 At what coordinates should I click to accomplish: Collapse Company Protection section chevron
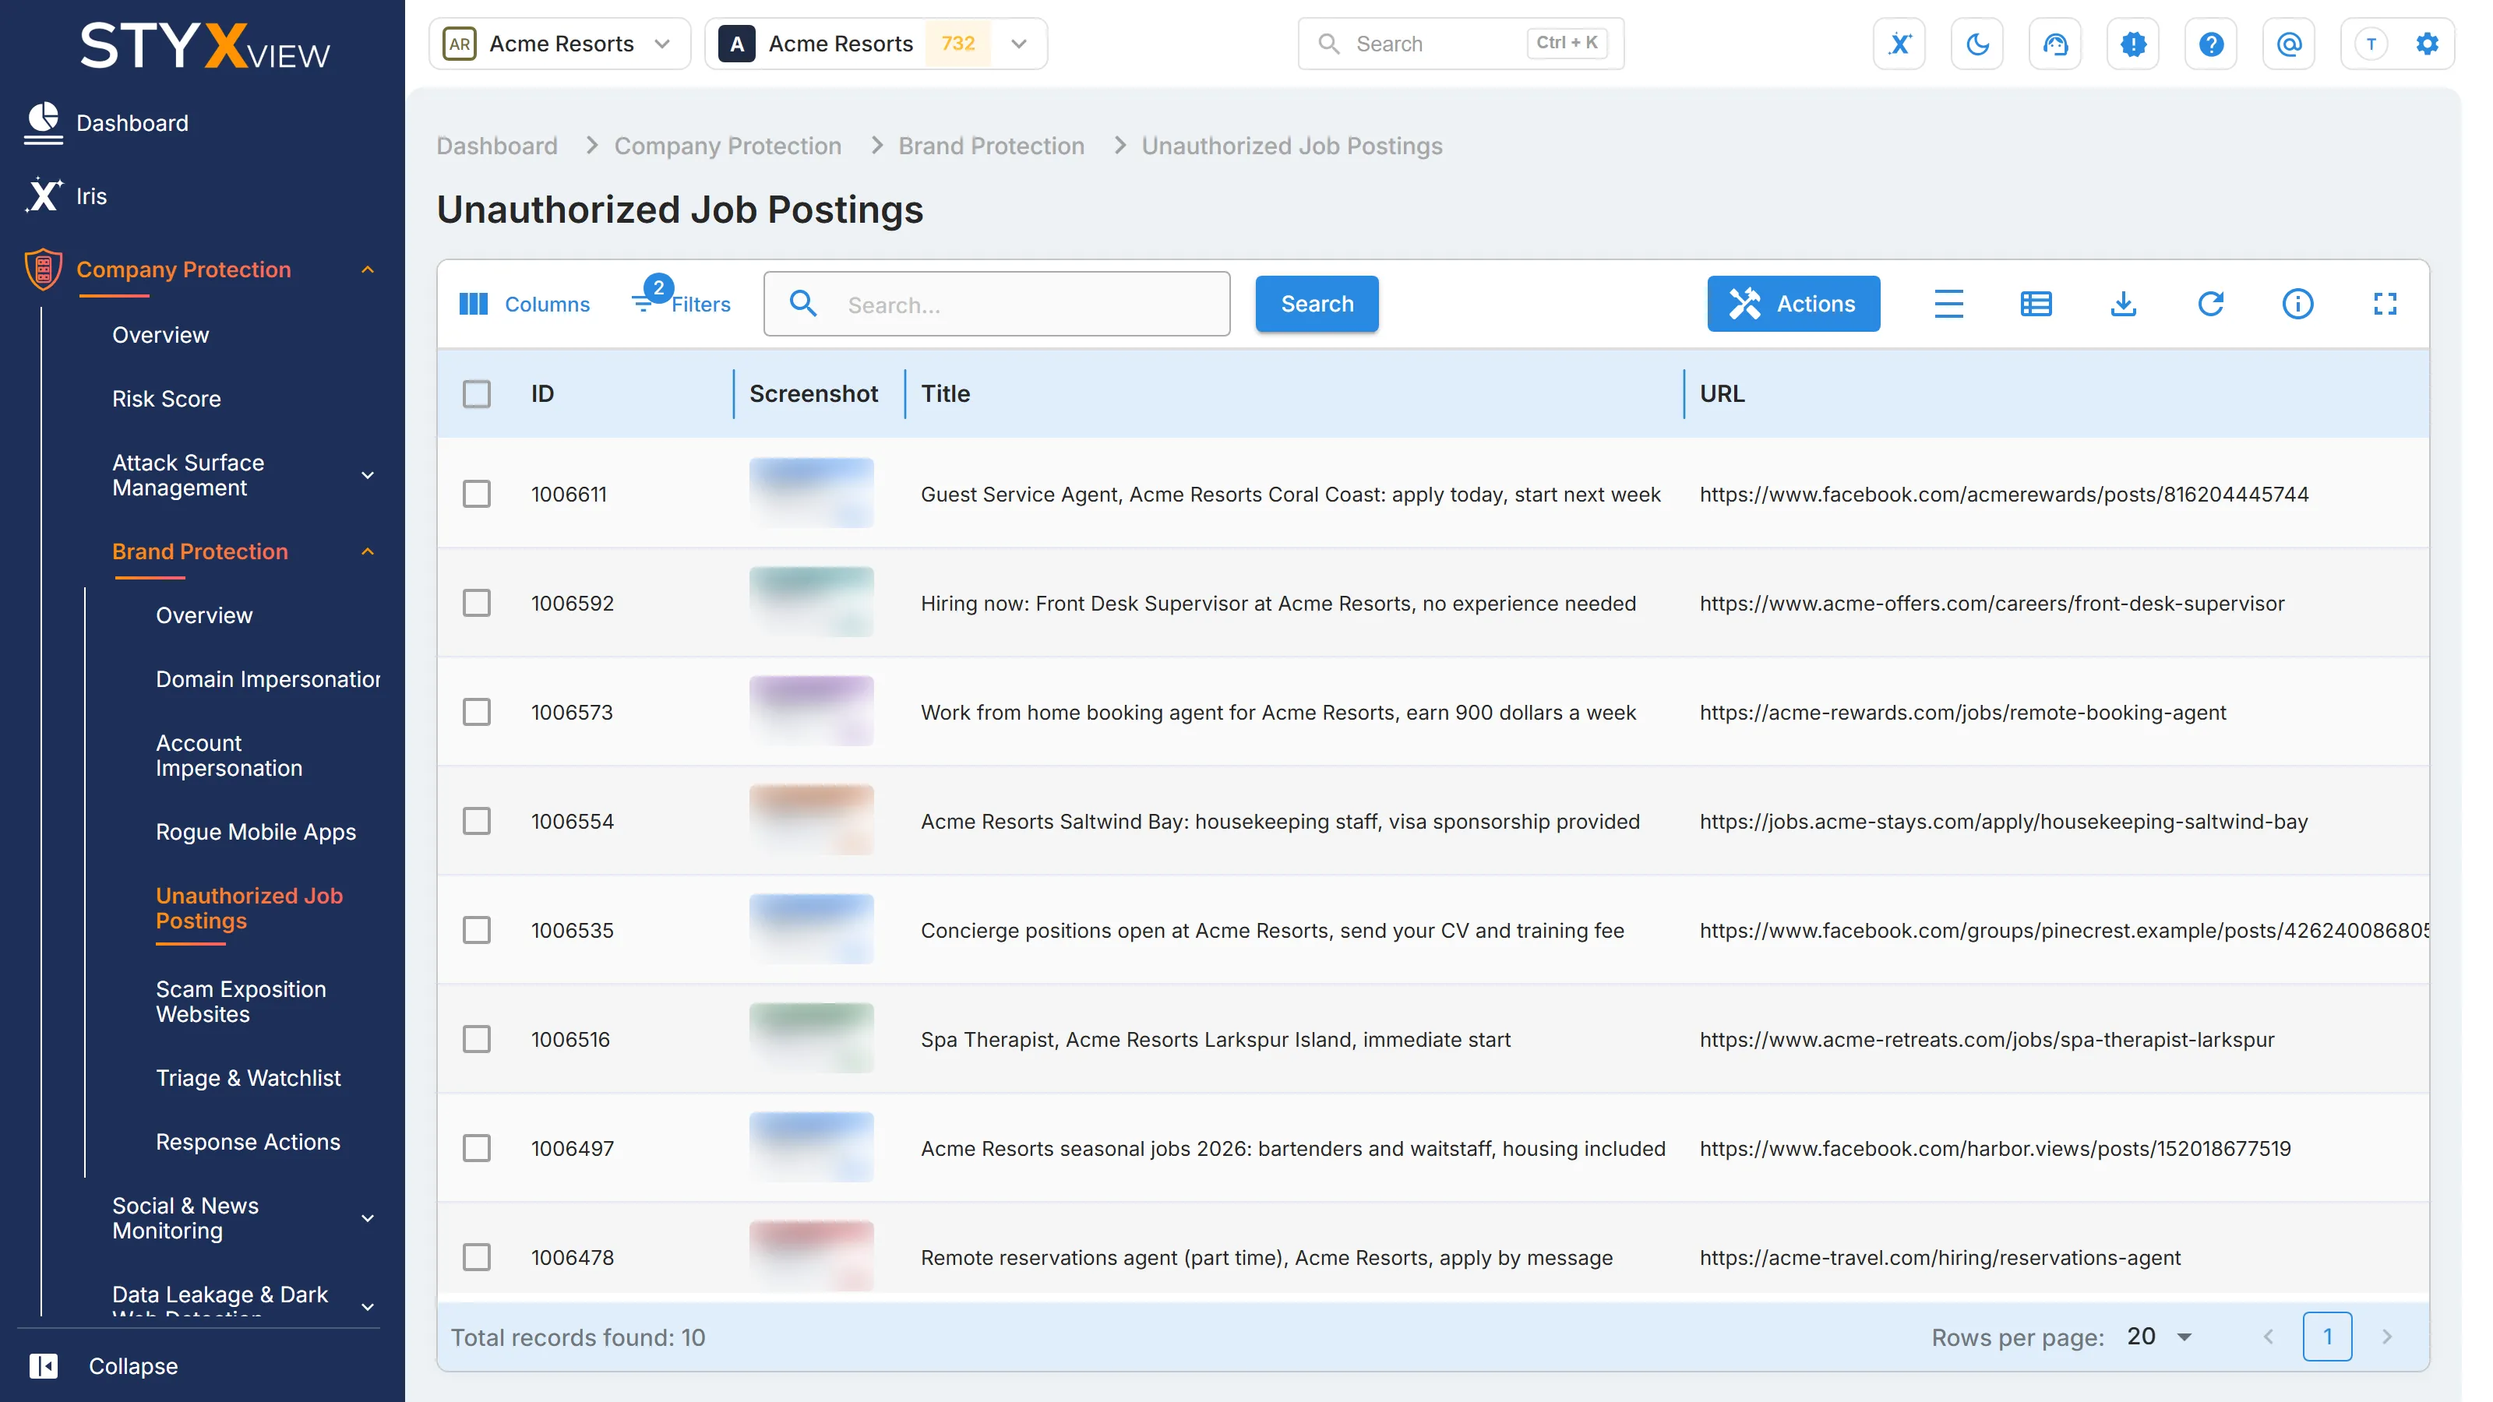click(x=368, y=269)
